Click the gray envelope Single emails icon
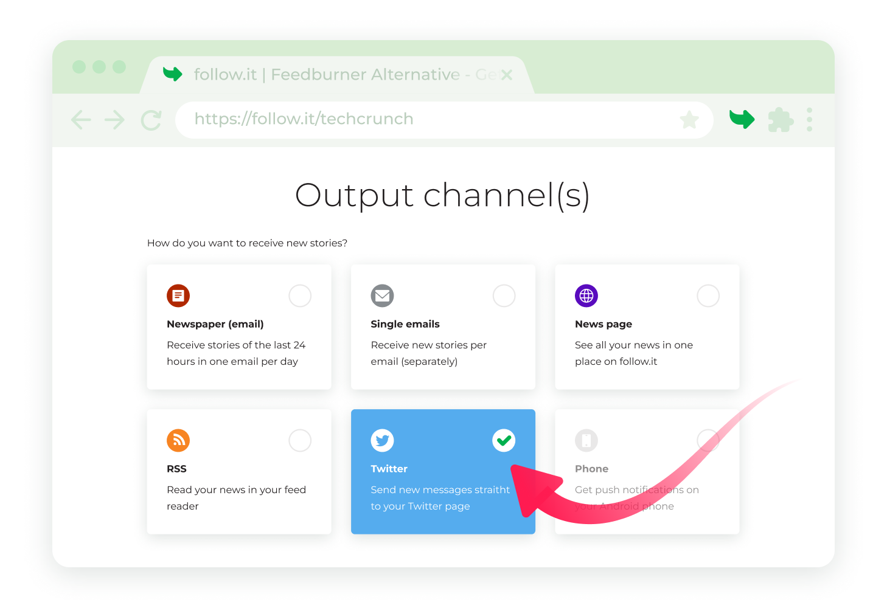Image resolution: width=887 pixels, height=608 pixels. click(383, 295)
